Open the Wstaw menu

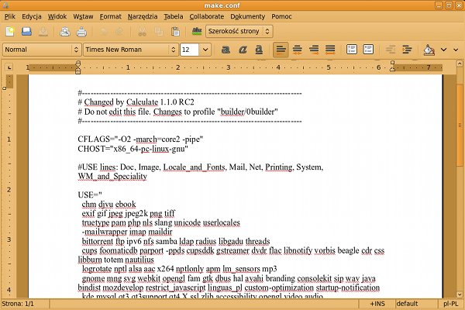click(84, 16)
